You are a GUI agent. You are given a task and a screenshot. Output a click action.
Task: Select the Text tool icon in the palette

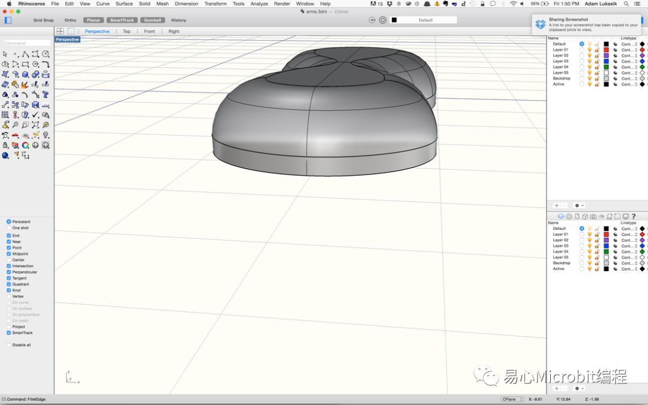46,94
